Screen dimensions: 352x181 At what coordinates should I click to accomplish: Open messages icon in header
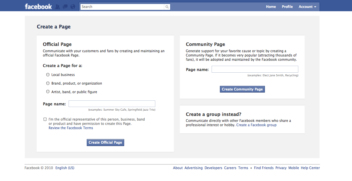point(65,7)
